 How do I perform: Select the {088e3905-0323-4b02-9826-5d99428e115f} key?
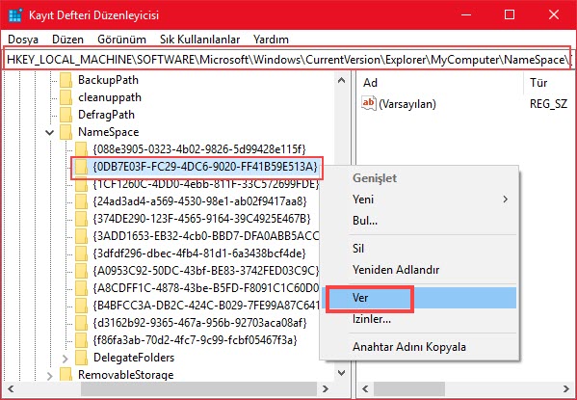point(199,149)
